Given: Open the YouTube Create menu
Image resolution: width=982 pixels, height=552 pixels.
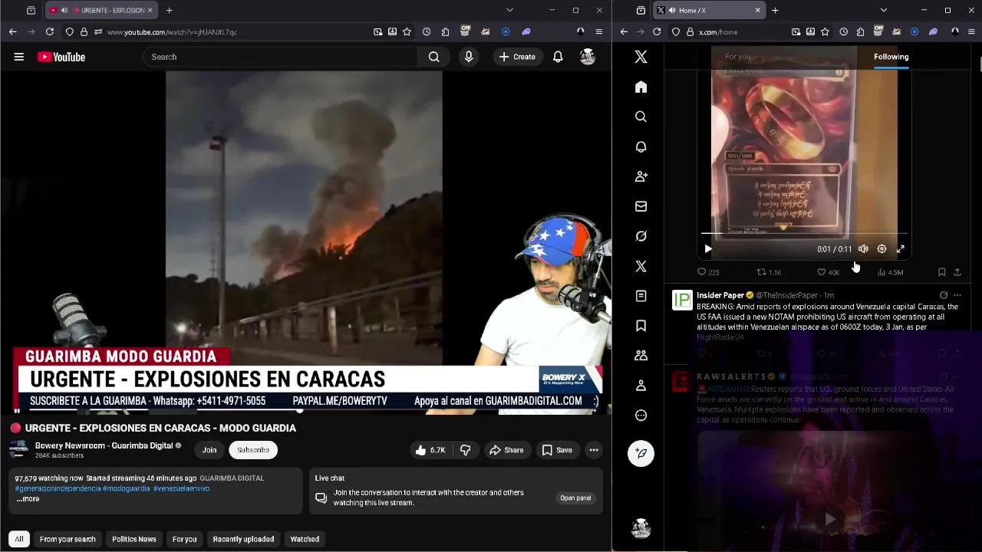Looking at the screenshot, I should (517, 57).
